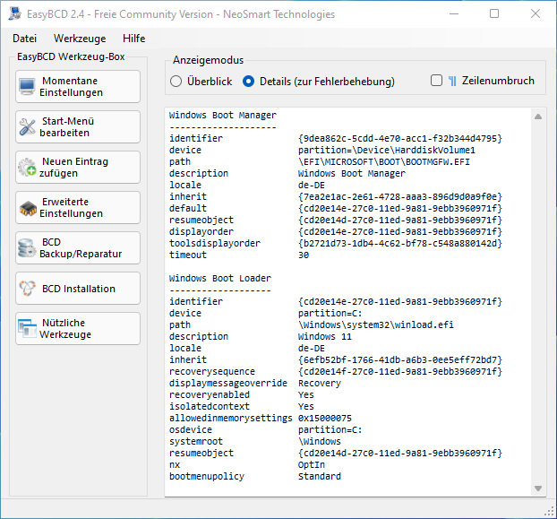Click the bootmenupolicy value Standard
This screenshot has width=557, height=519.
pos(320,476)
